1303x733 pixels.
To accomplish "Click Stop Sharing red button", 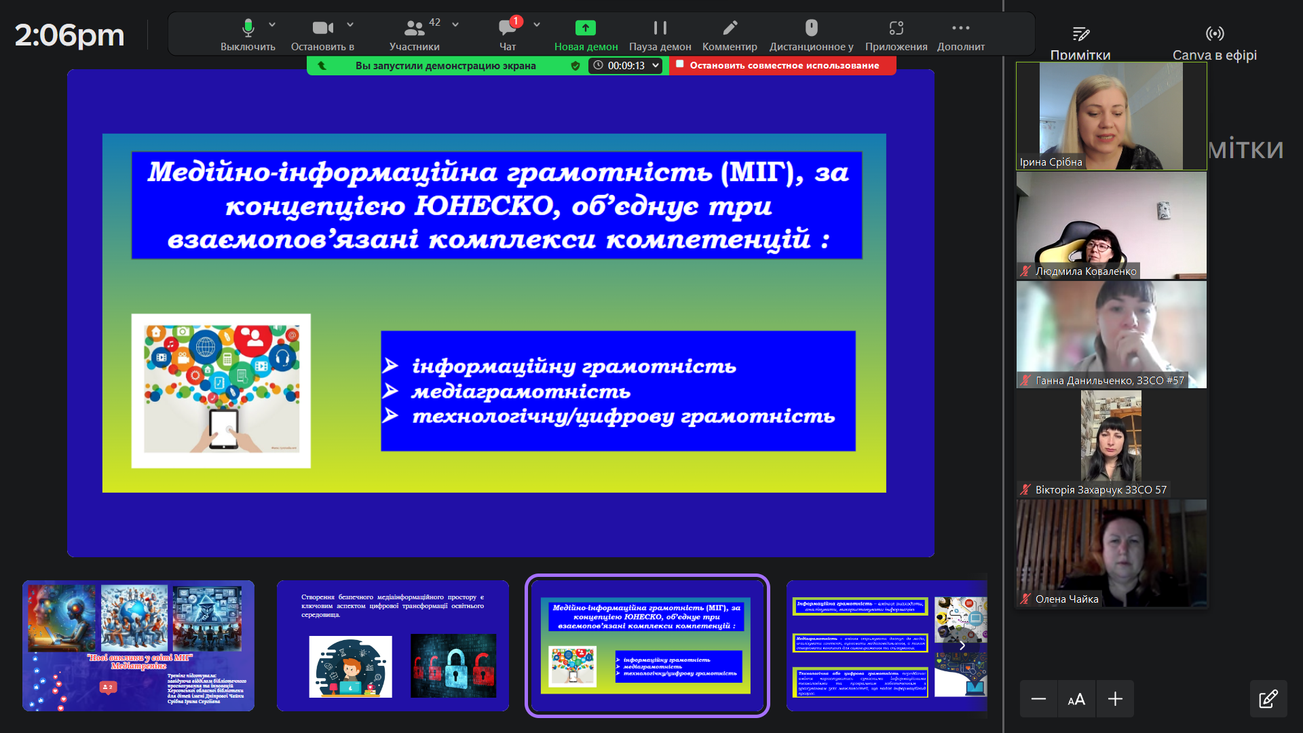I will 782,65.
